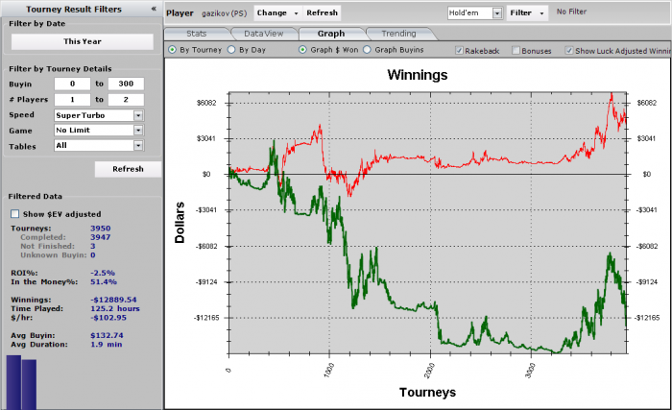
Task: Open the Game dropdown set to No Limit
Action: 99,131
